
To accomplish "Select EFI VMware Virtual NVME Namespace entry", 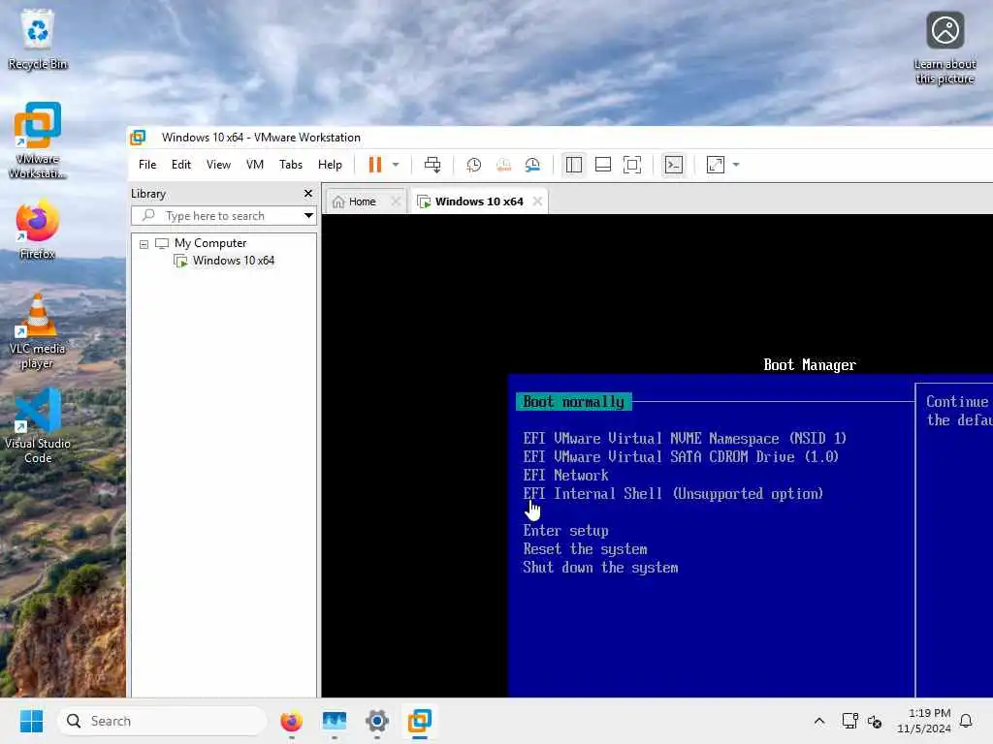I will 685,439.
